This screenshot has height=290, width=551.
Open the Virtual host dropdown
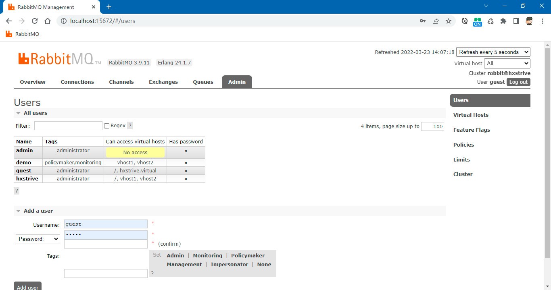[x=507, y=63]
